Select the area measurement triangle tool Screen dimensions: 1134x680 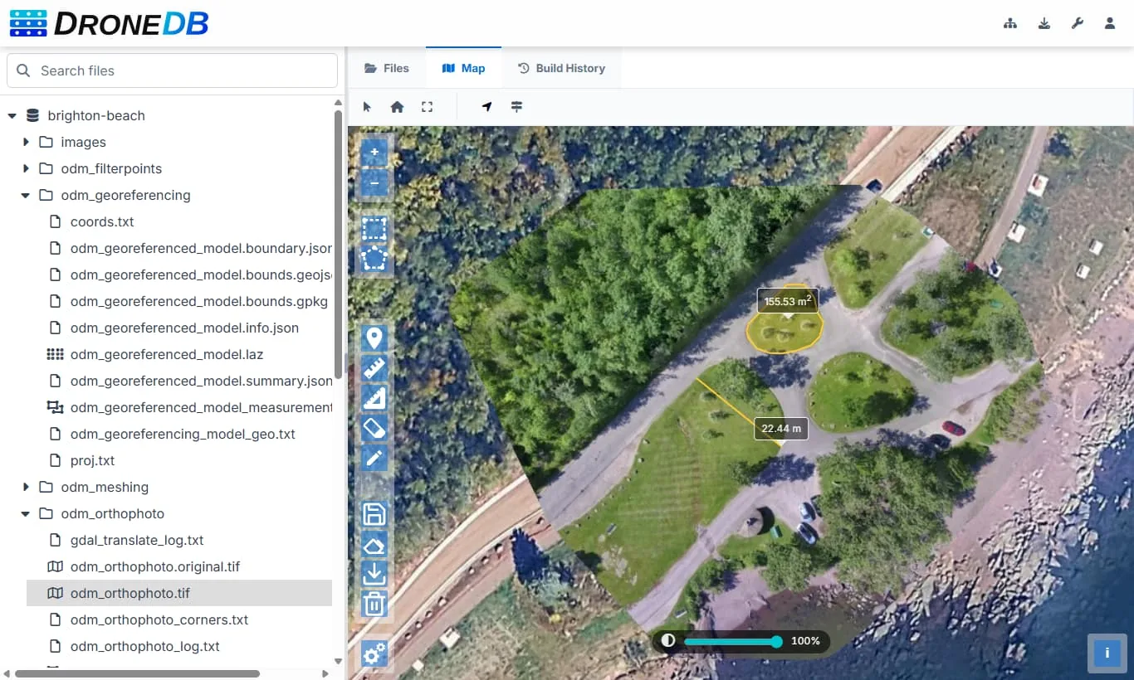pos(374,398)
